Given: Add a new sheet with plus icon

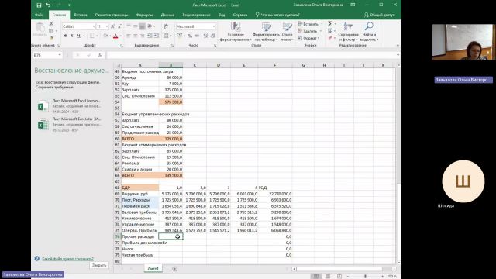Looking at the screenshot, I should click(x=174, y=269).
